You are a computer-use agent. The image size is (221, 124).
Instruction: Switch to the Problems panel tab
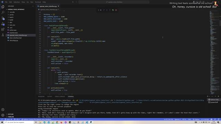click(41, 96)
